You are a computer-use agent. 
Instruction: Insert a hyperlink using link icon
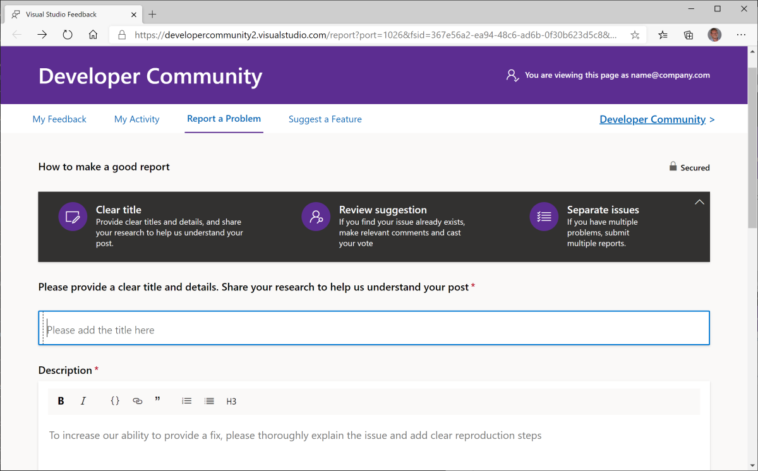point(137,401)
